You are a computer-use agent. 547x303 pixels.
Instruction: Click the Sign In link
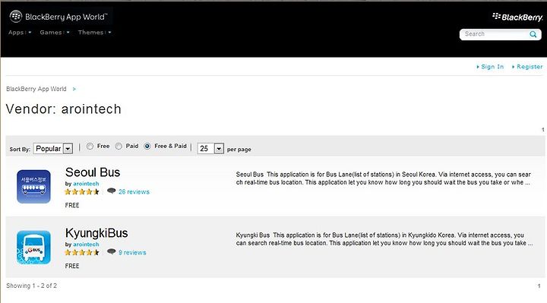point(492,67)
